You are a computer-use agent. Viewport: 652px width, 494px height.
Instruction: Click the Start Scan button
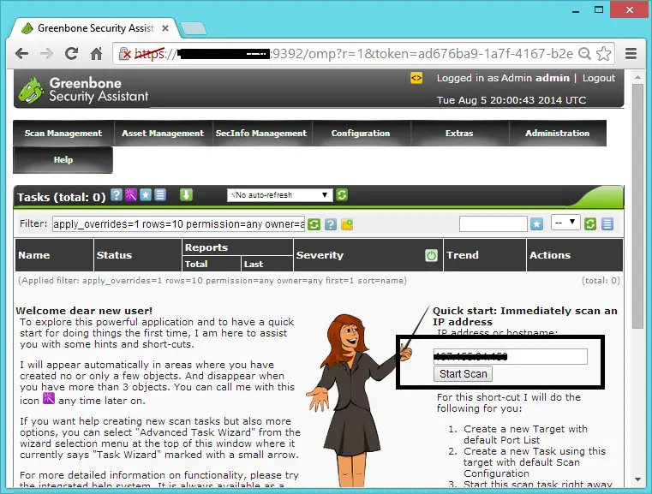click(x=464, y=374)
